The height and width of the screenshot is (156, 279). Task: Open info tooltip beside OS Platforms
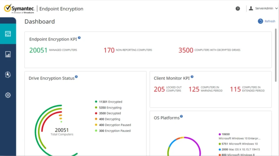pyautogui.click(x=181, y=116)
